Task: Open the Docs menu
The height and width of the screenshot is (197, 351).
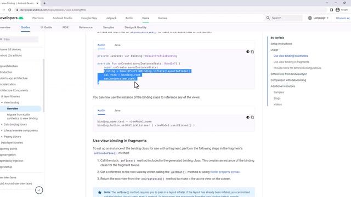Action: 145,18
